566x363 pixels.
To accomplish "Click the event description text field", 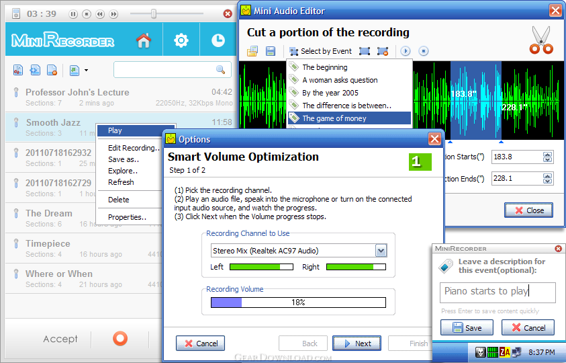I will coord(498,292).
